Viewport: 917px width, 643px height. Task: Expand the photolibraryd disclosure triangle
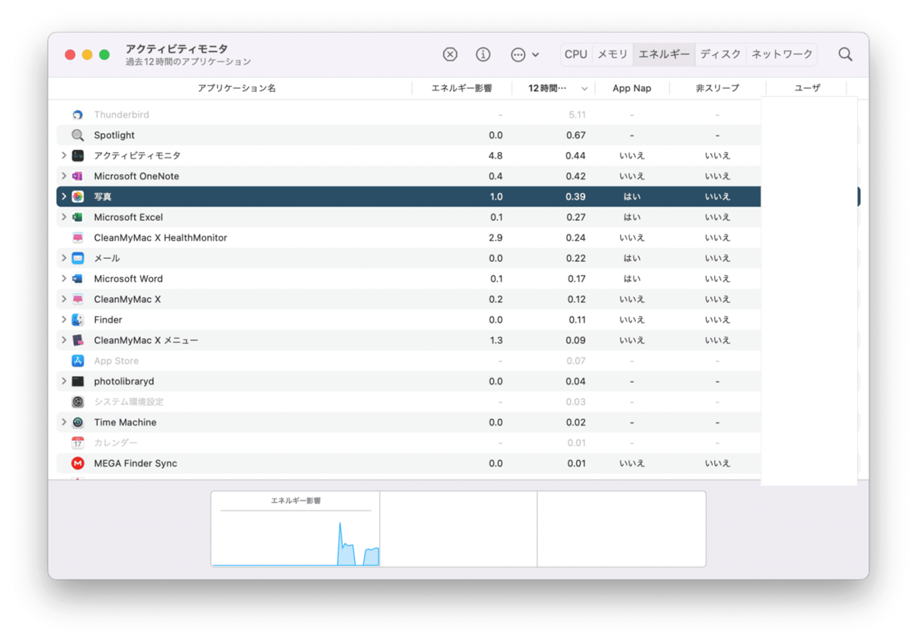click(64, 381)
